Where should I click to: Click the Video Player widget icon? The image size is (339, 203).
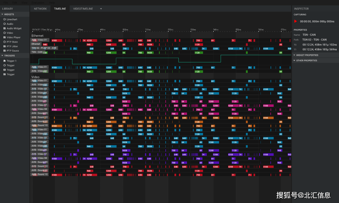coord(5,38)
